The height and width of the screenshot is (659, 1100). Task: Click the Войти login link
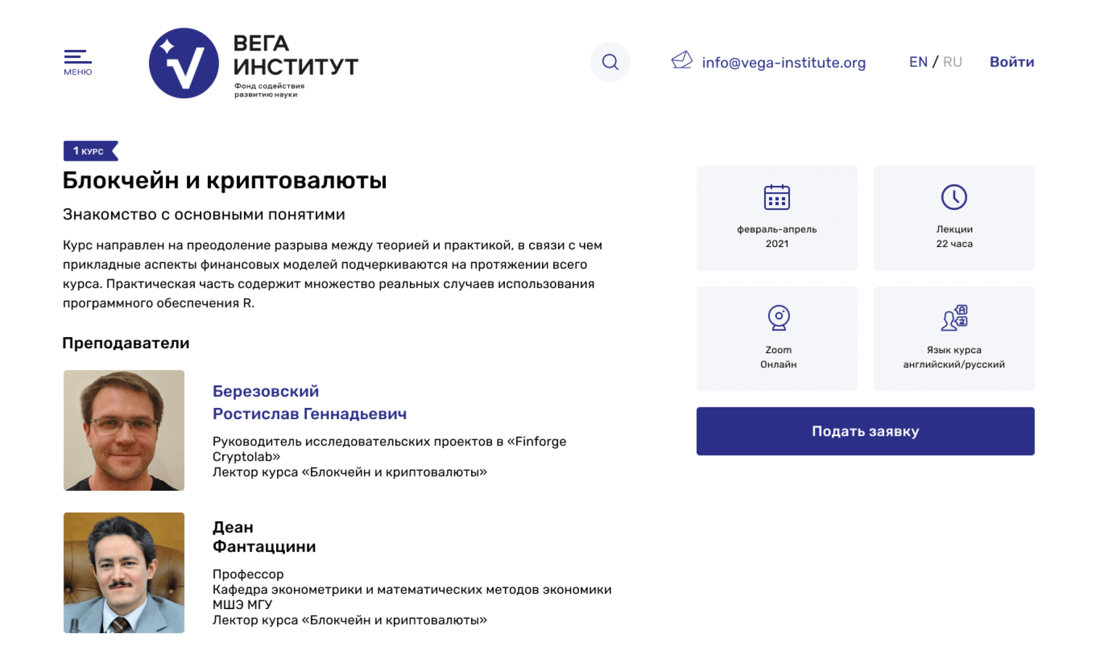coord(1012,62)
